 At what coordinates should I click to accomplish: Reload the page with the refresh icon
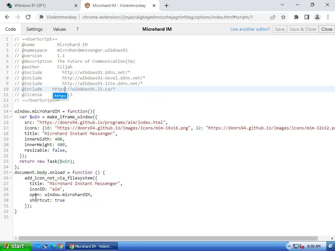[x=28, y=17]
